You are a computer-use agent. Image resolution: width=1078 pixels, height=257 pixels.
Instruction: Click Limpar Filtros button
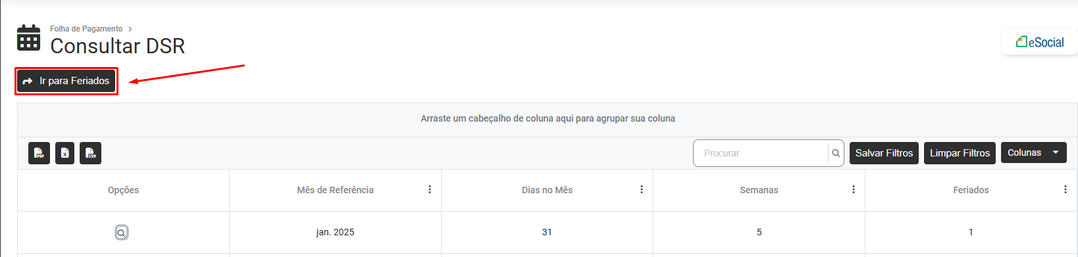(960, 153)
